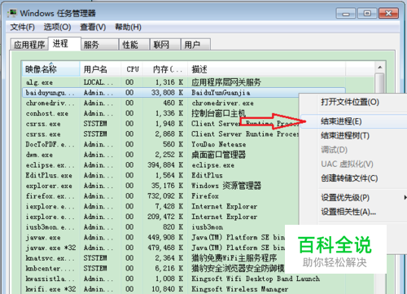
Task: Select csrss.exe row with 1,948 K
Action: 160,124
